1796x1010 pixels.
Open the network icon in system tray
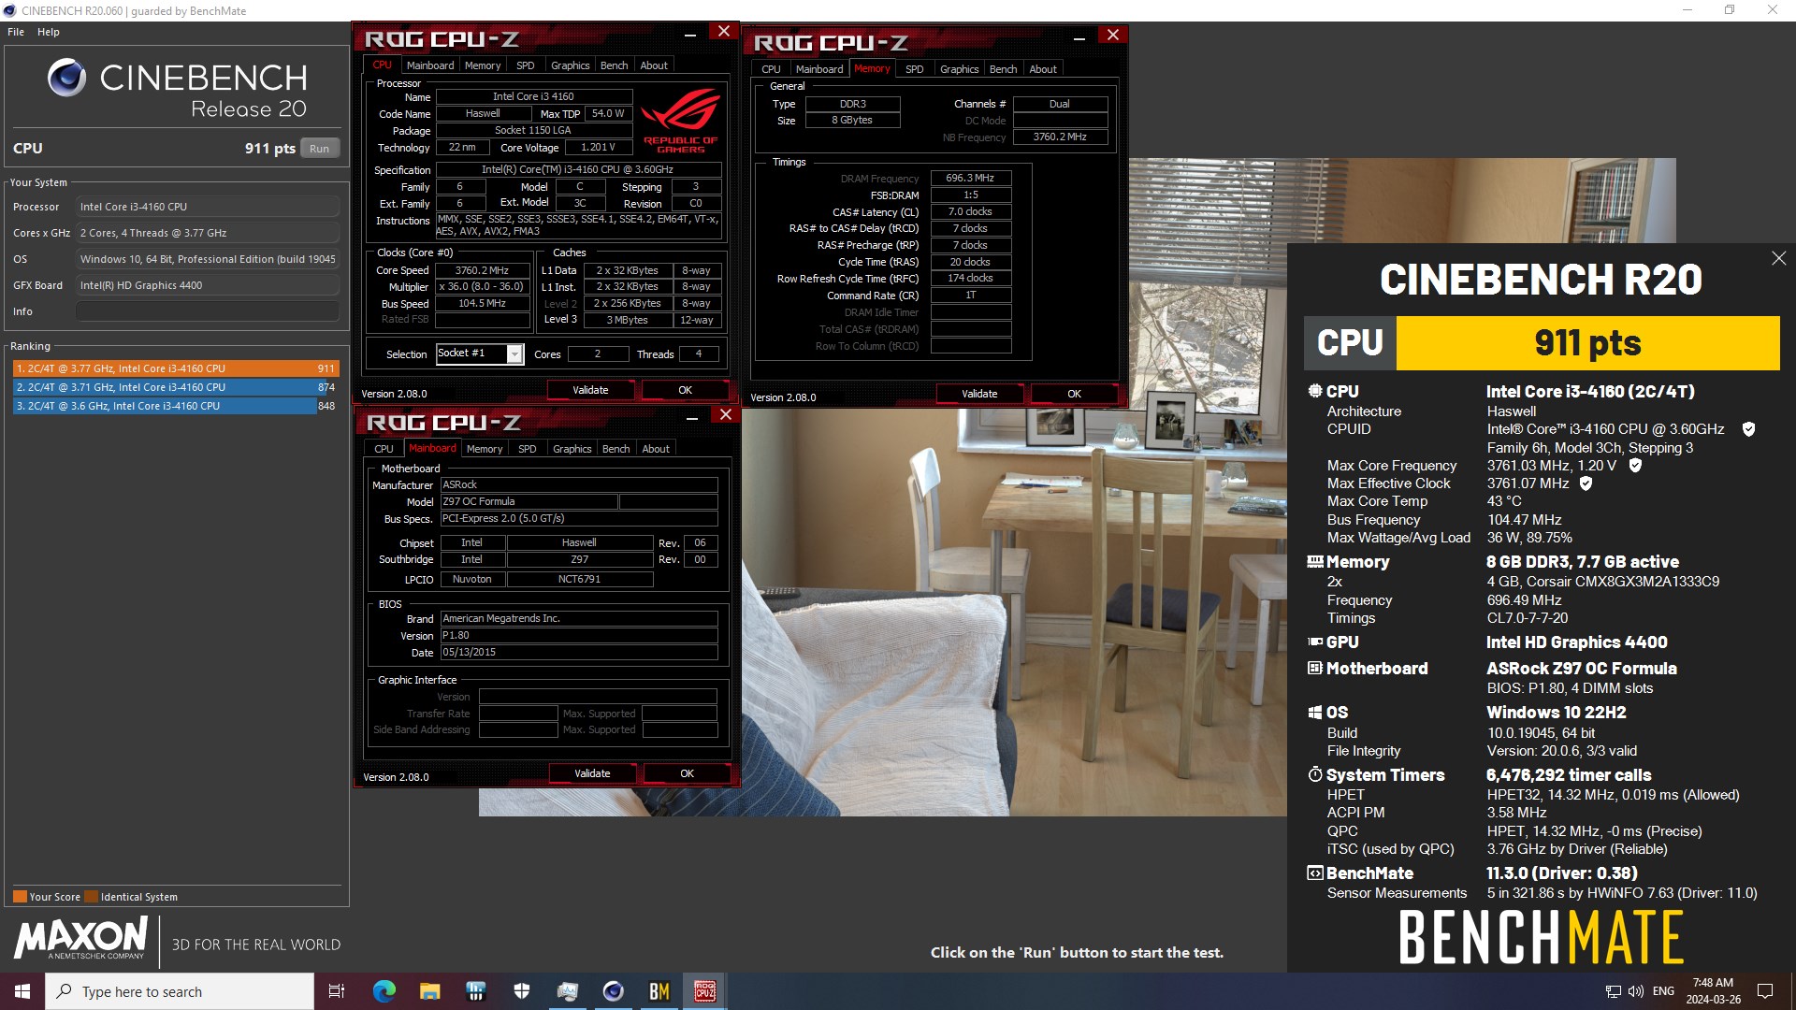pos(1614,991)
